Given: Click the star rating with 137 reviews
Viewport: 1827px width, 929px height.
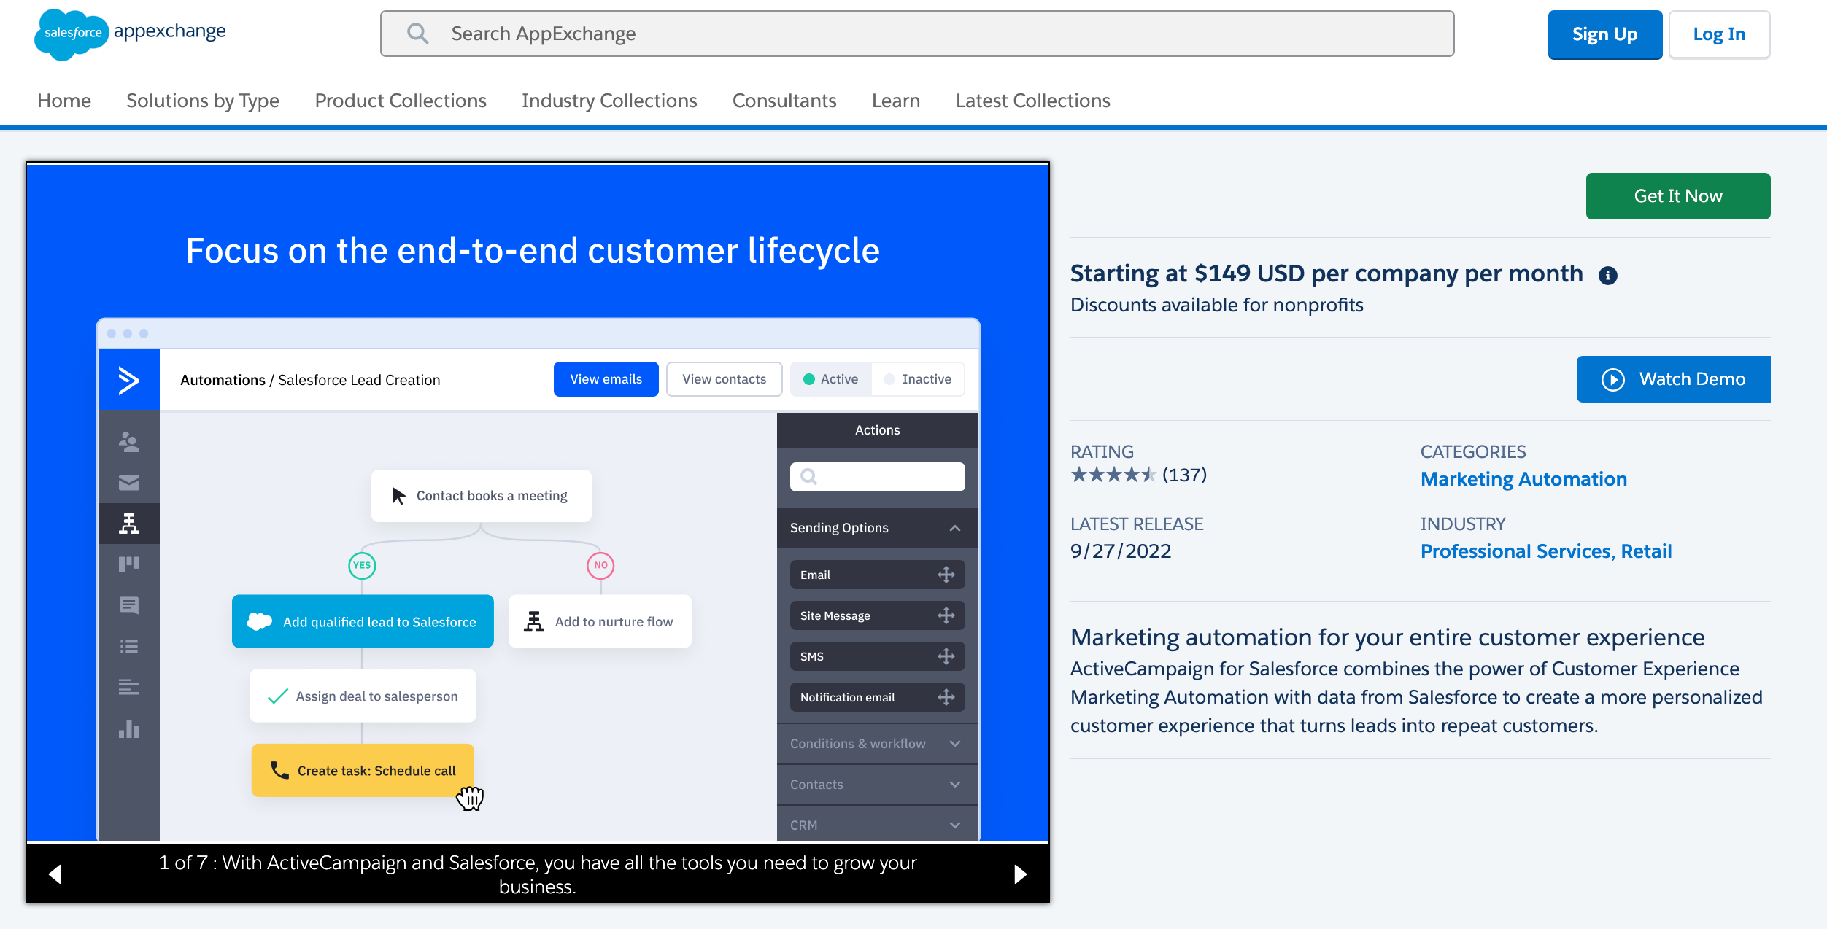Looking at the screenshot, I should (x=1138, y=475).
